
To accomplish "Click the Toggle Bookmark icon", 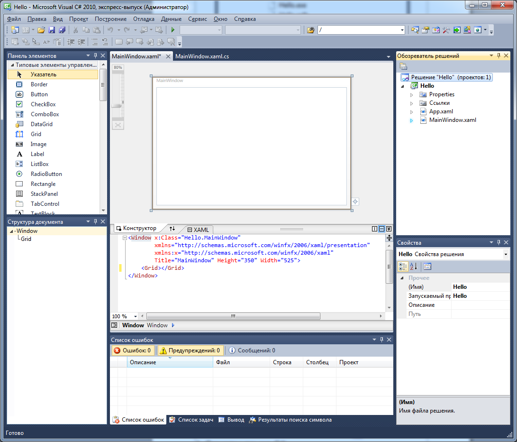I will (x=118, y=42).
